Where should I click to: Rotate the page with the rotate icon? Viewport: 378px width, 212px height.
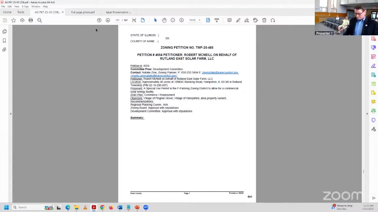273,20
